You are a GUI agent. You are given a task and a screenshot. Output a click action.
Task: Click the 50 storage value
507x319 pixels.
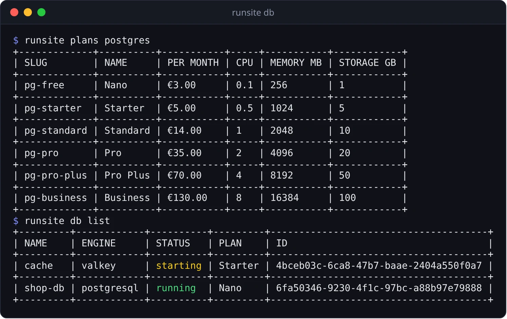click(x=345, y=175)
